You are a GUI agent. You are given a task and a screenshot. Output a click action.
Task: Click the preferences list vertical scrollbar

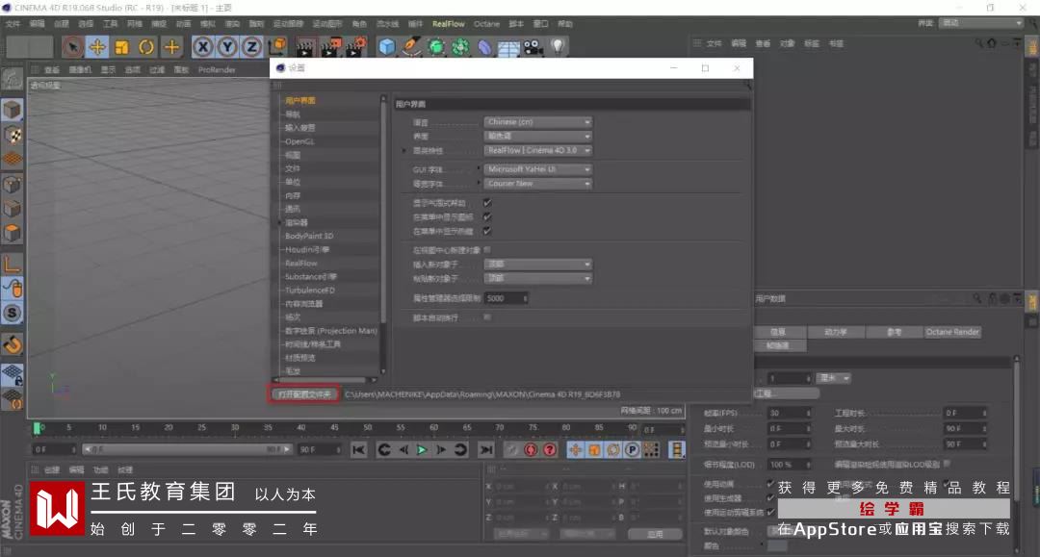click(382, 235)
